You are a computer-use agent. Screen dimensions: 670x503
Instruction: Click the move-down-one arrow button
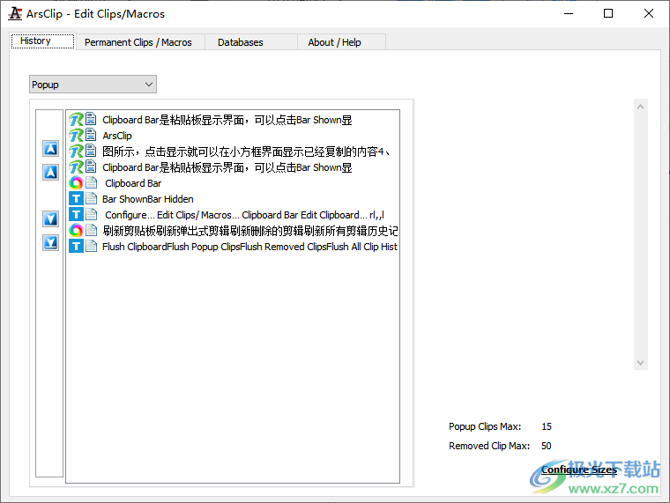pos(50,219)
